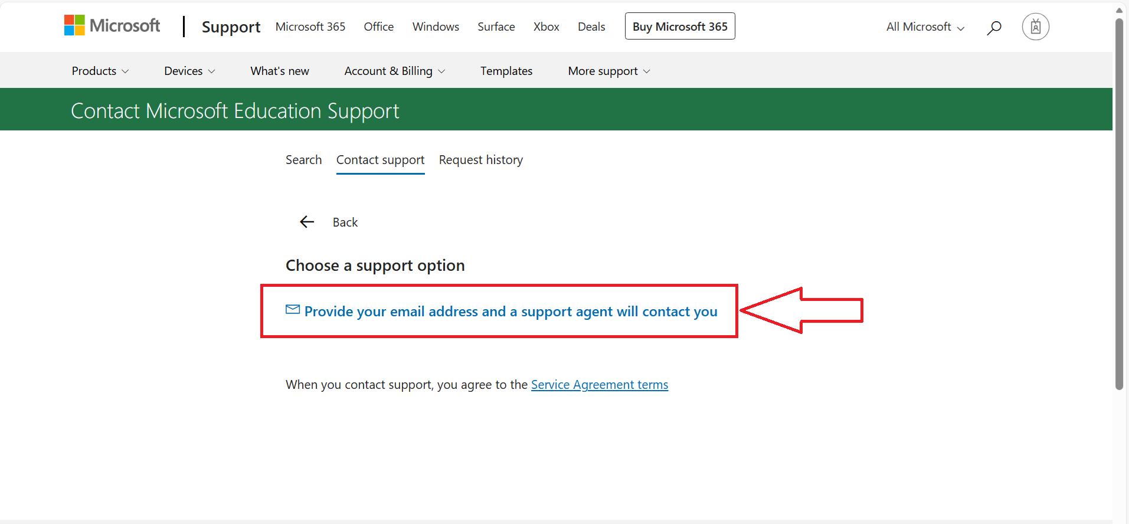Go to Microsoft 365 in top navigation

point(310,27)
